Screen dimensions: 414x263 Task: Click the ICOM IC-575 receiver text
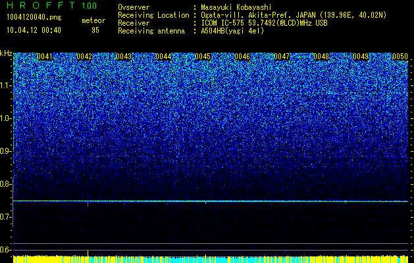coord(264,23)
